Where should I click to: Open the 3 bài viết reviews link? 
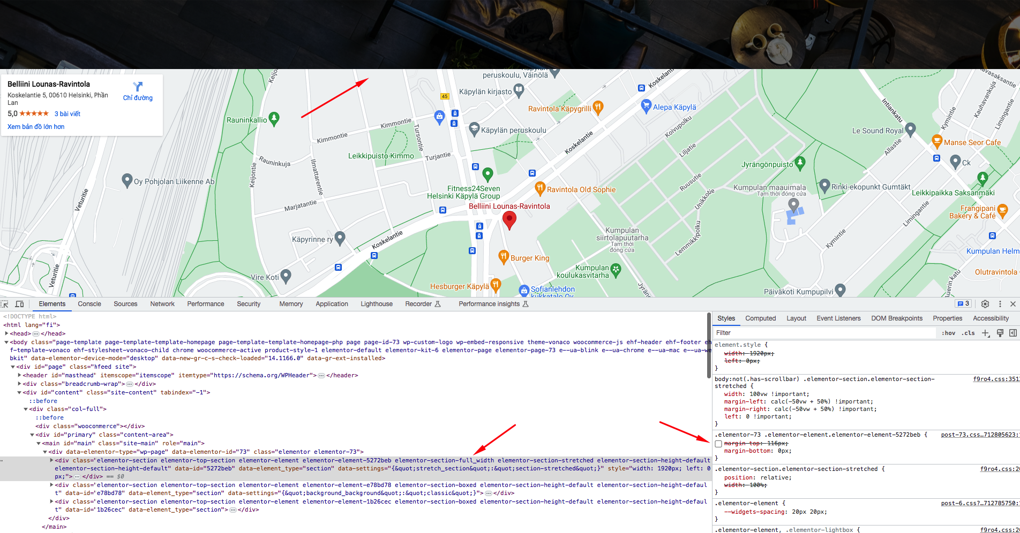point(67,114)
